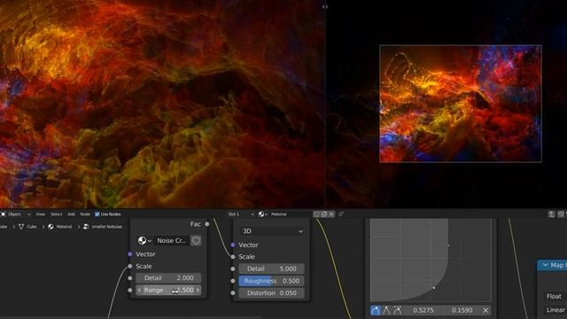Delete the curve point with the X button
This screenshot has width=567, height=319.
(485, 310)
